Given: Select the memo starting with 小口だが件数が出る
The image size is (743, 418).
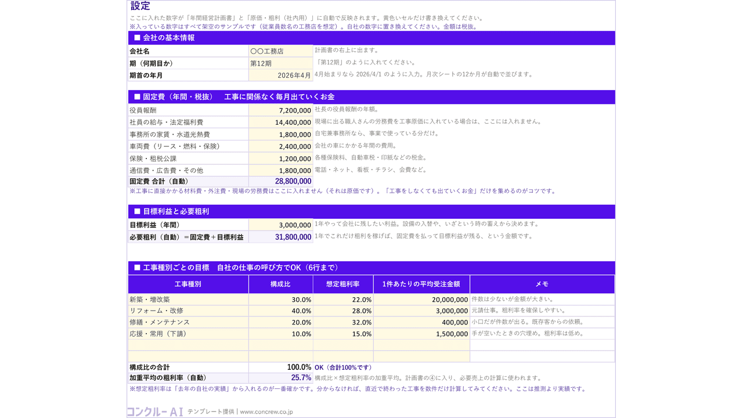Looking at the screenshot, I should [542, 322].
